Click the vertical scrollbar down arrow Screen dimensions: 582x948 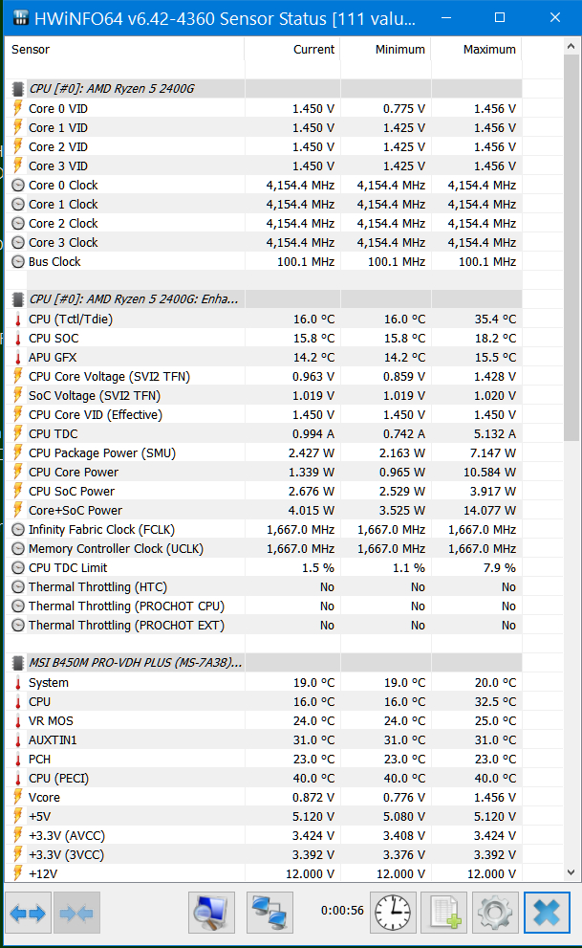pos(572,871)
